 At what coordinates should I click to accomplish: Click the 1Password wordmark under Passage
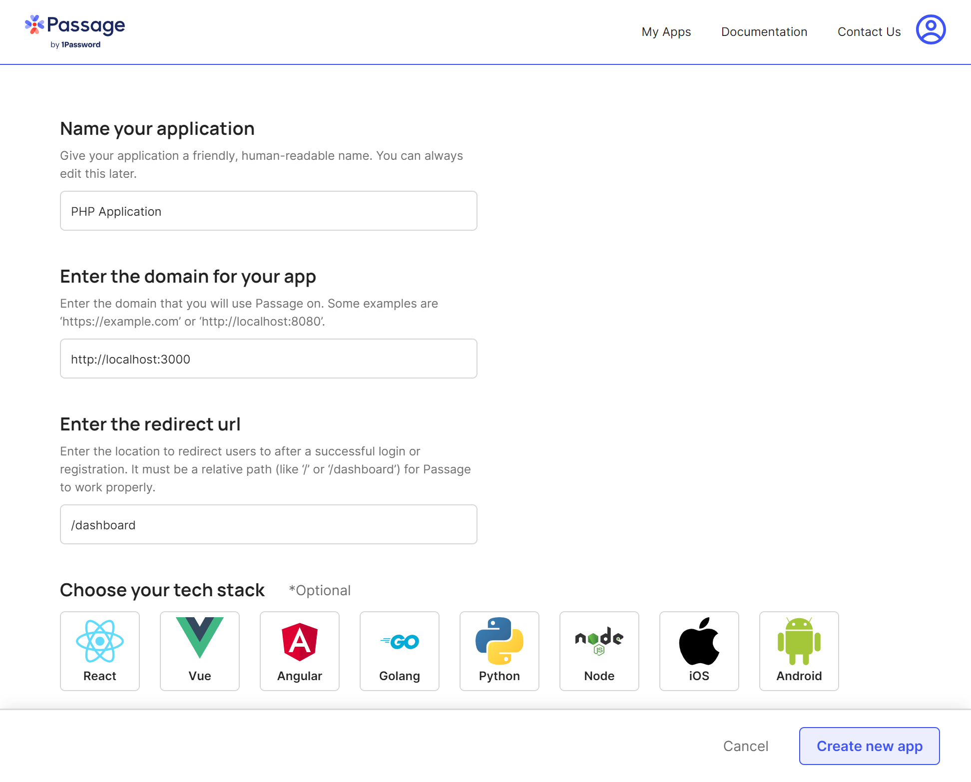(80, 45)
